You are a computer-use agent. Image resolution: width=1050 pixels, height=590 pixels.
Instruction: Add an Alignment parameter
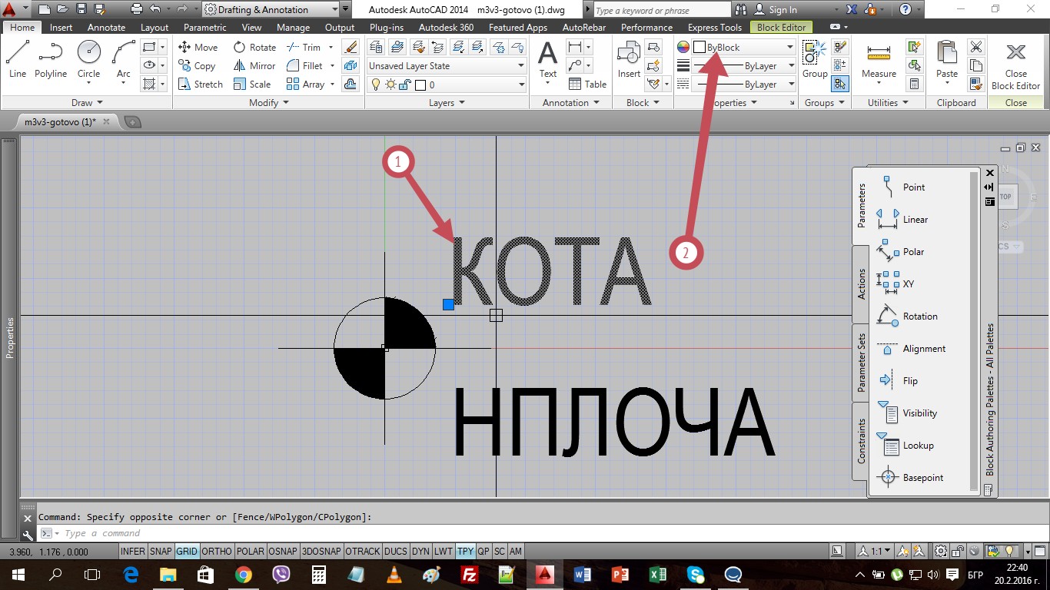(x=911, y=348)
